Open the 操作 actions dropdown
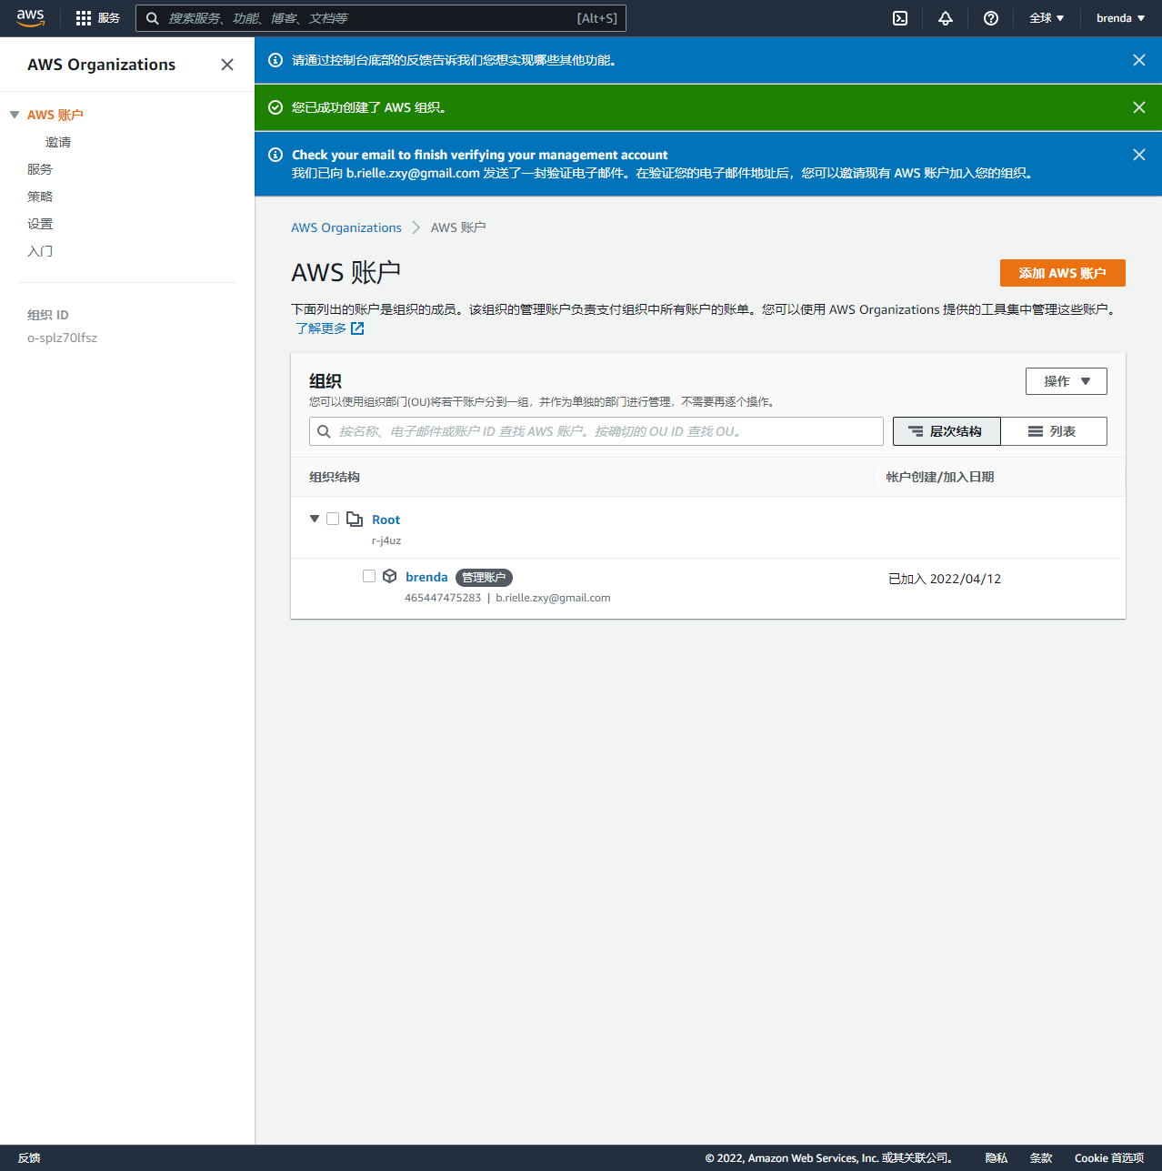The image size is (1162, 1171). pos(1067,381)
